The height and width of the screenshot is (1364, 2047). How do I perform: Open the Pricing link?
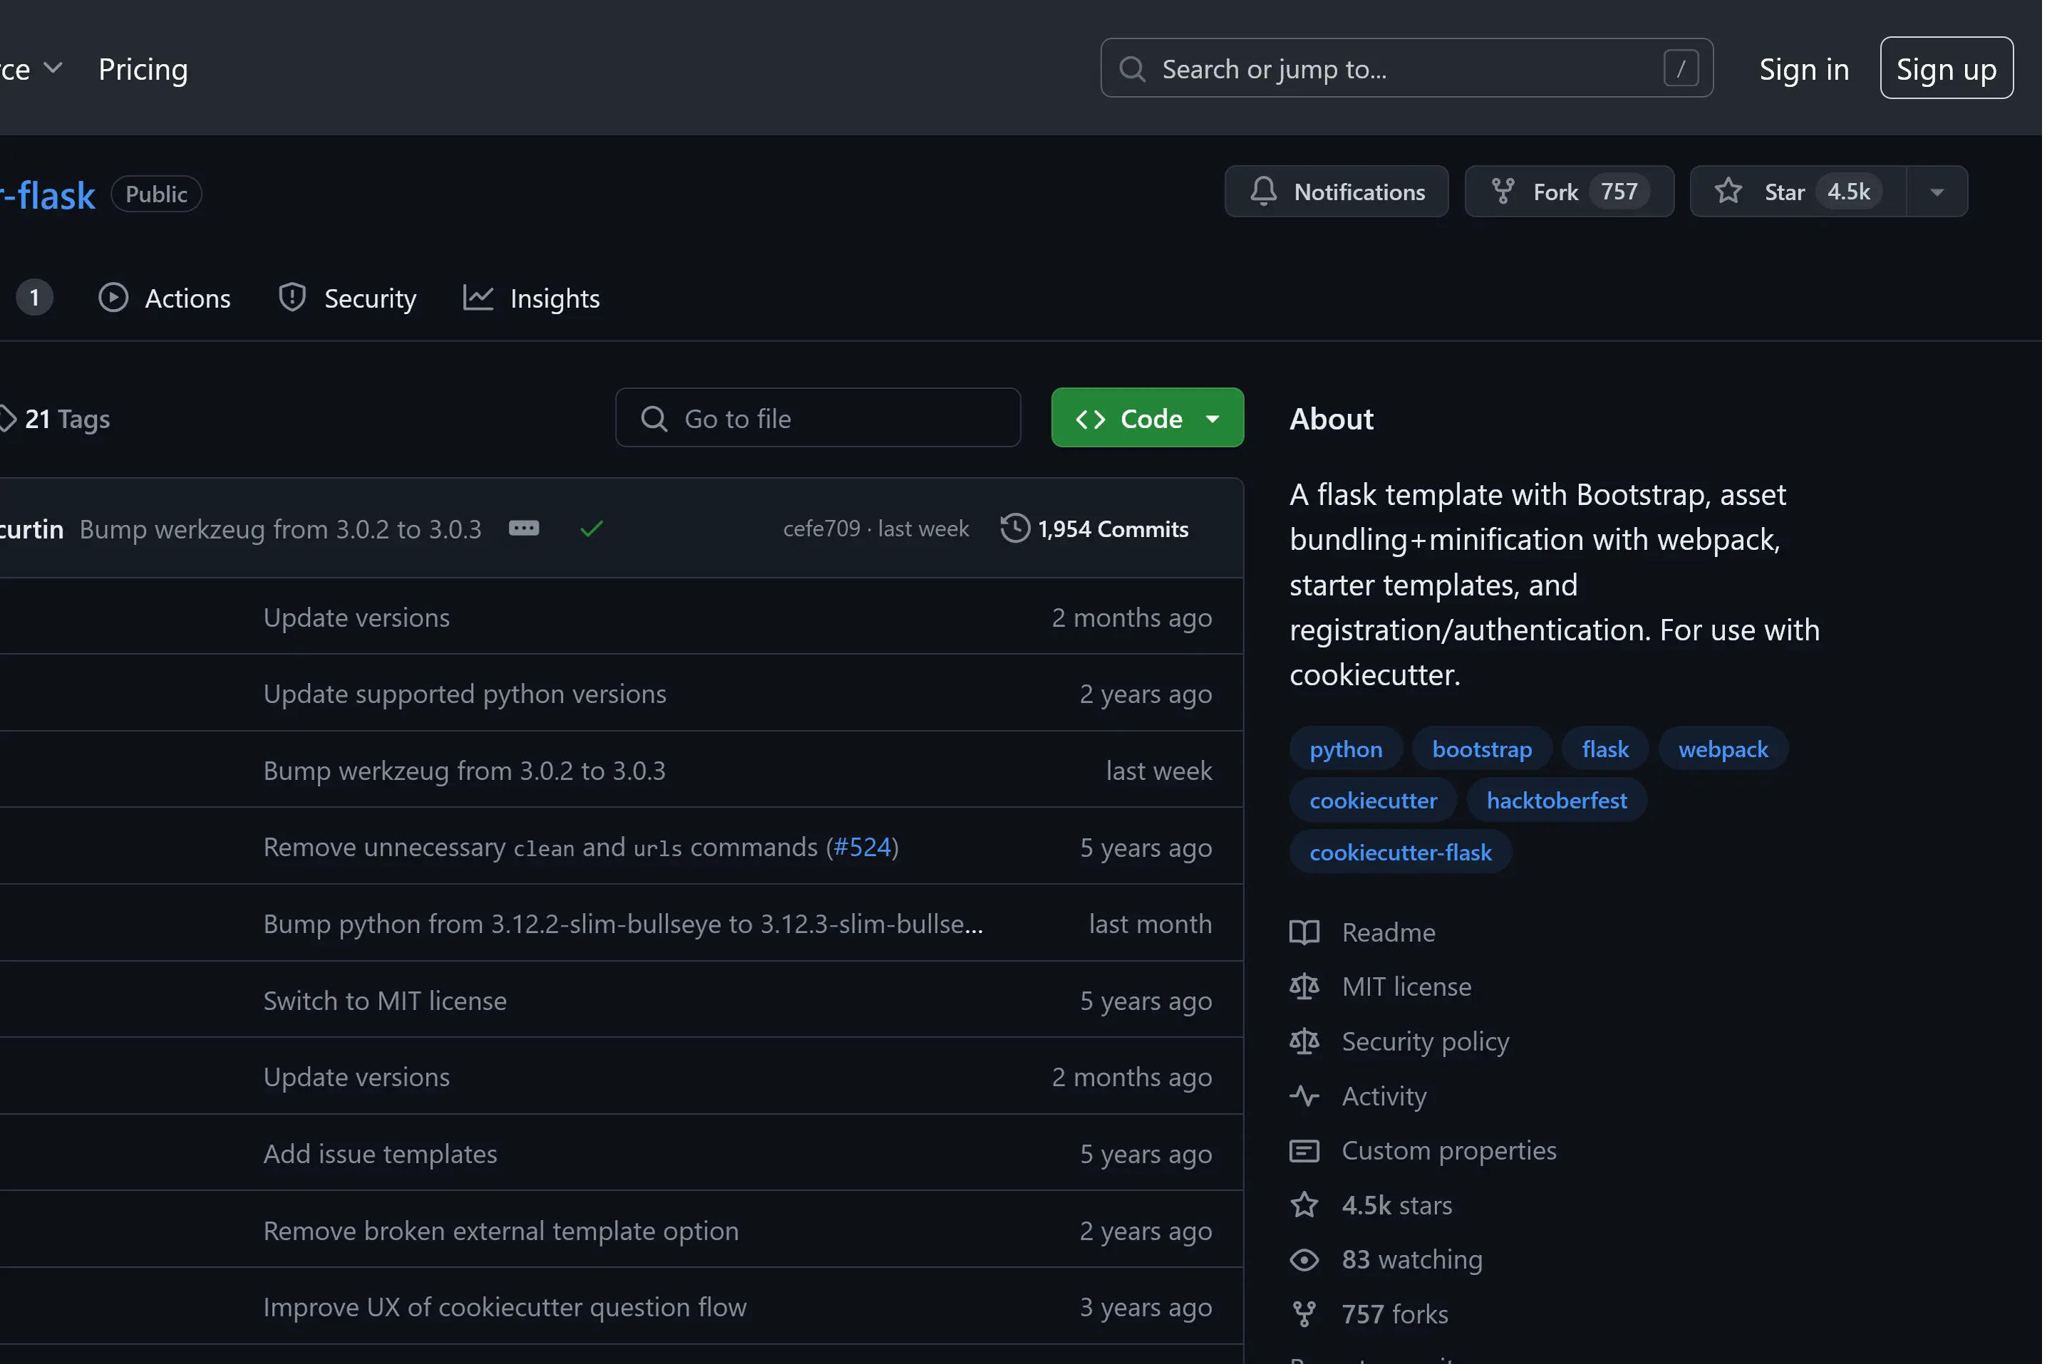[143, 68]
